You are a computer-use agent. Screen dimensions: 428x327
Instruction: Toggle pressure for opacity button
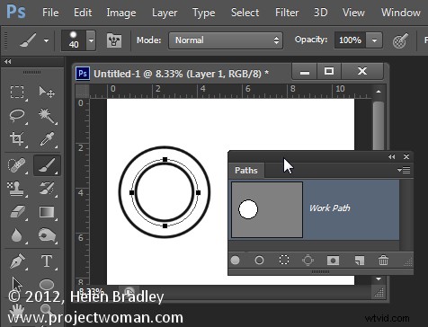click(x=400, y=40)
